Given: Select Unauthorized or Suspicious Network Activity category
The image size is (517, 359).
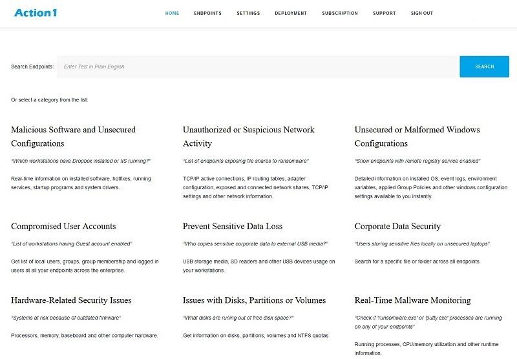Looking at the screenshot, I should coord(248,136).
